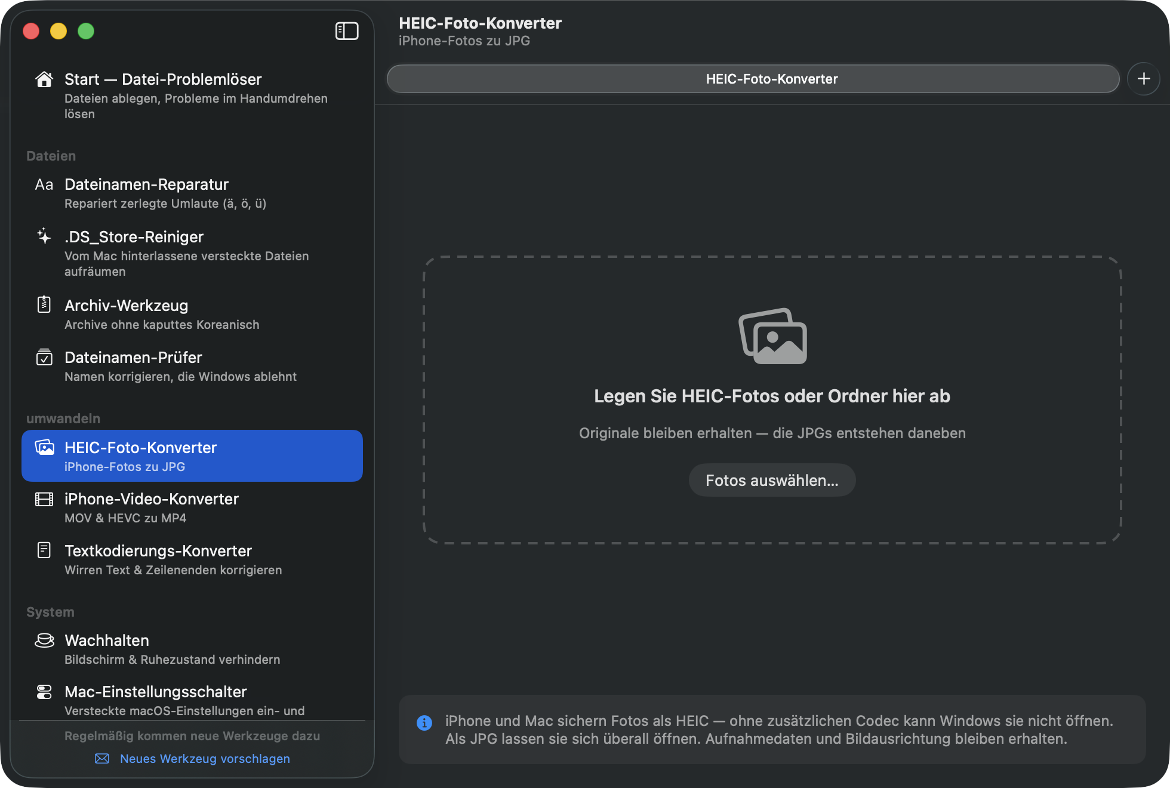Open the Textkodierungs-Konverter tool
Image resolution: width=1170 pixels, height=788 pixels.
[x=192, y=559]
